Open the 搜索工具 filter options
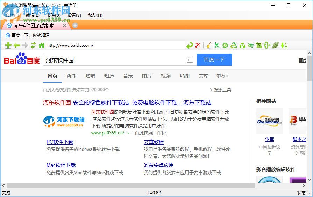This screenshot has height=197, width=313. point(220,90)
